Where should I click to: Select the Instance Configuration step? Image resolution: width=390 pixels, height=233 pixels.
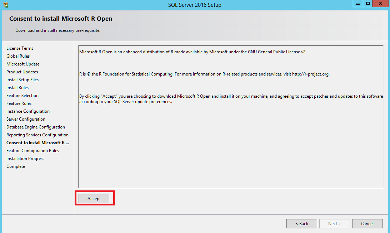coord(28,111)
